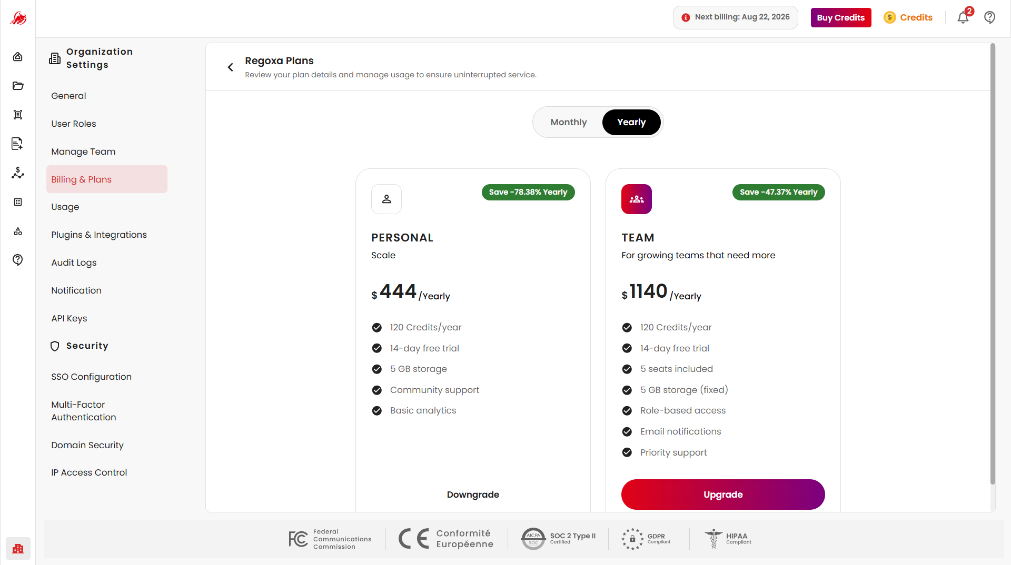Click the Basic analytics feature text
Image resolution: width=1011 pixels, height=565 pixels.
423,410
